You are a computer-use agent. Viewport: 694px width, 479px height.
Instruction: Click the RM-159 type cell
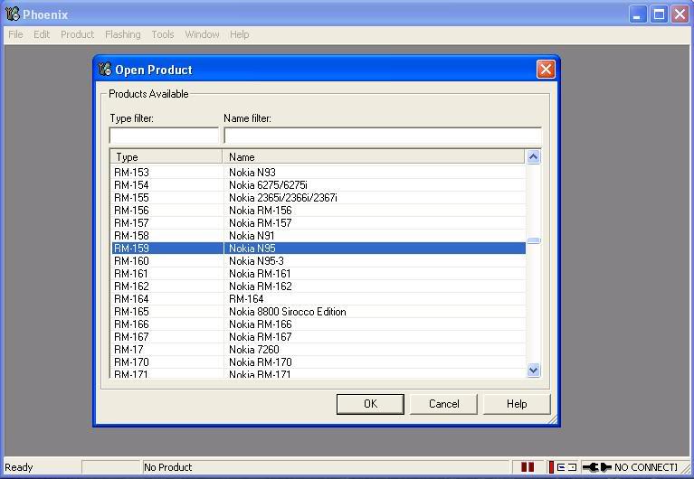(131, 249)
